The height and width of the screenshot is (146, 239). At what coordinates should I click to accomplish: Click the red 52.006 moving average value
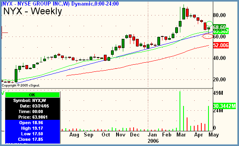pyautogui.click(x=221, y=45)
